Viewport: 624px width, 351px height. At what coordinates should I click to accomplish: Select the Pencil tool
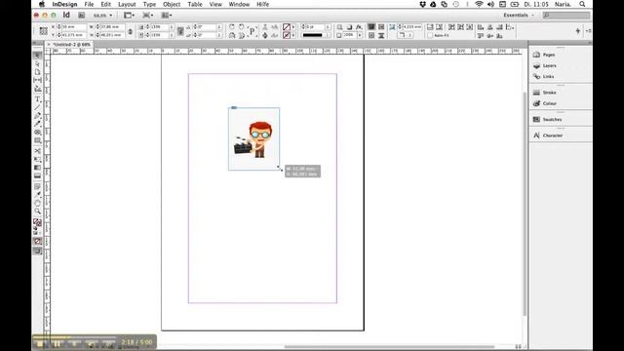coord(37,124)
